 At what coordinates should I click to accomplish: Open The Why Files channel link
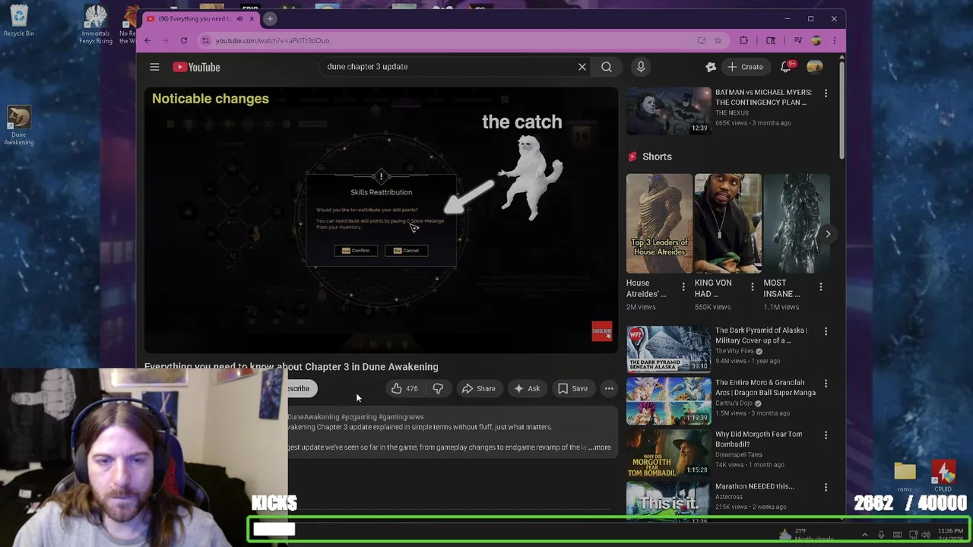[734, 351]
